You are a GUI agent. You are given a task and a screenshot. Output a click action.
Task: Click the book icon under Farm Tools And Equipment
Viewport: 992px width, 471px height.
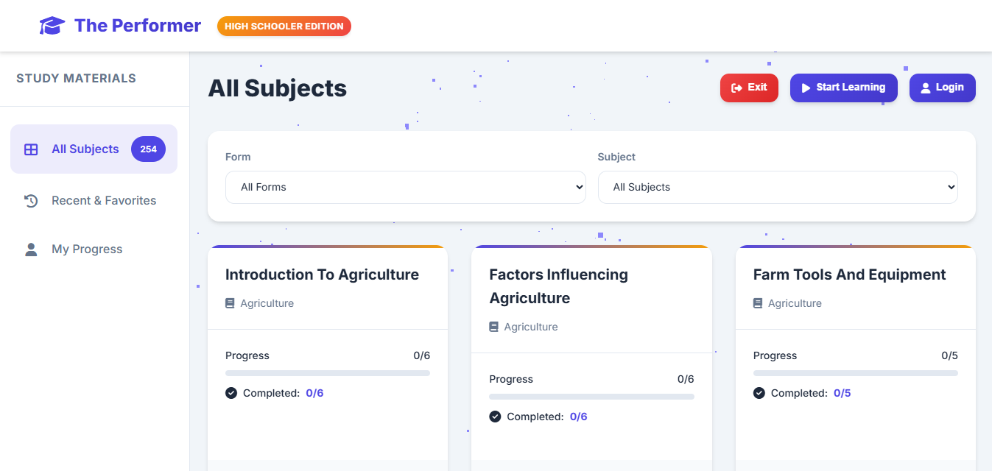[758, 303]
